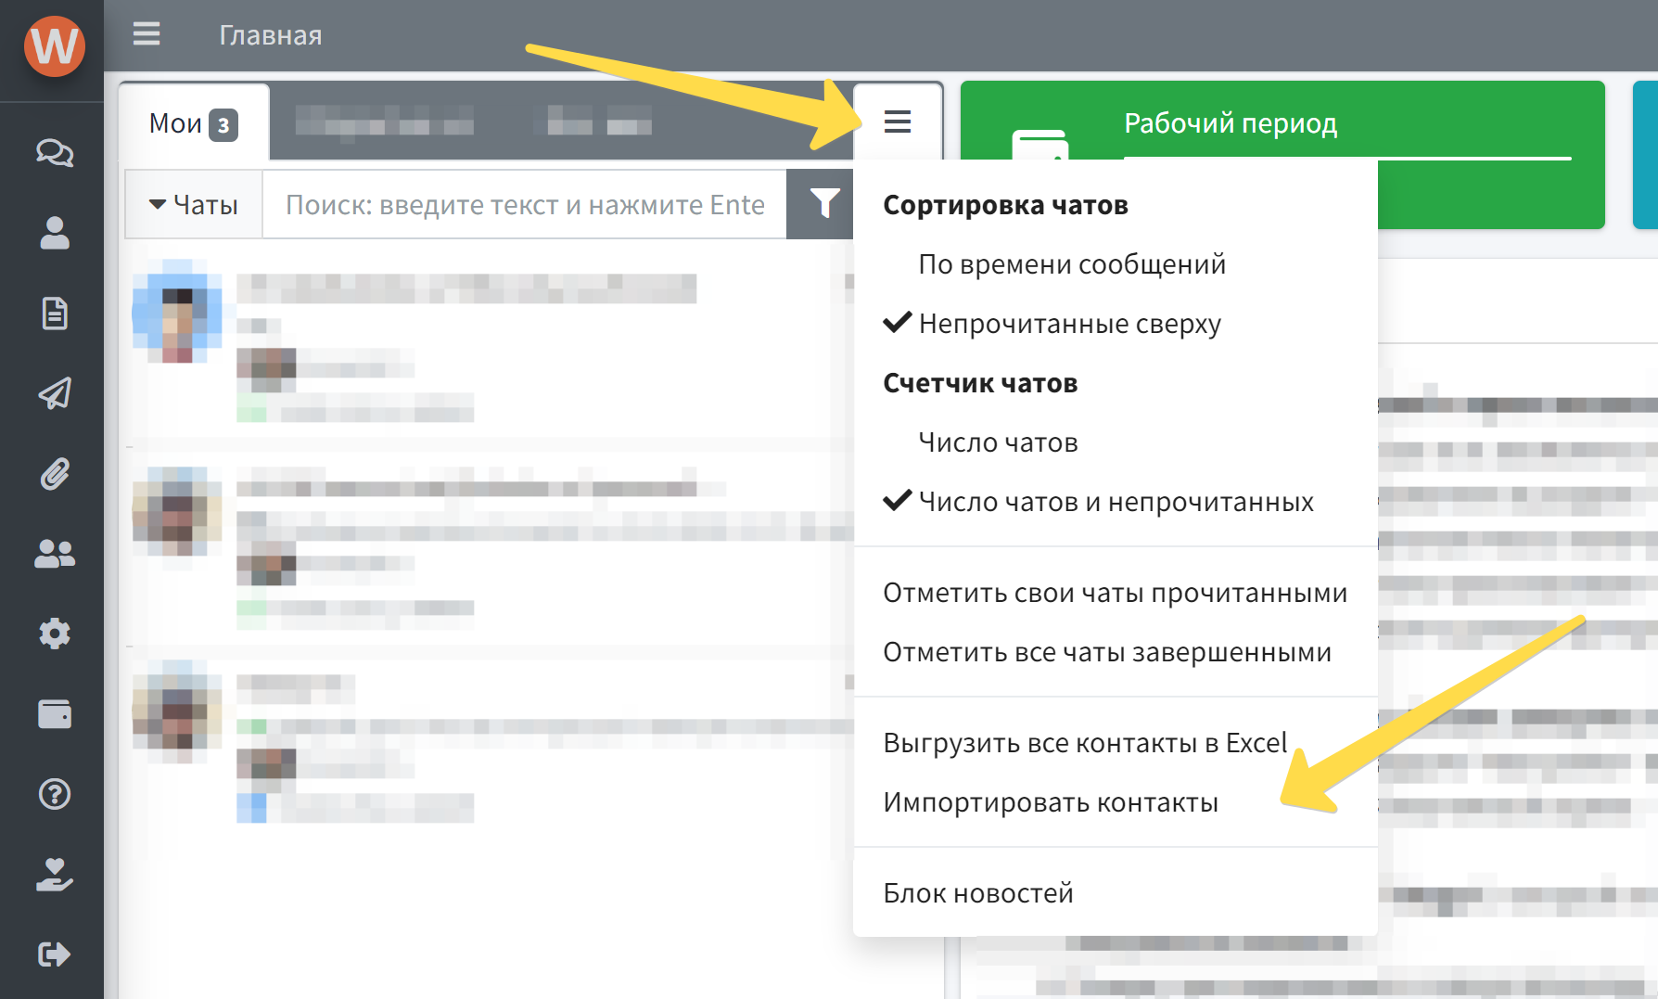The width and height of the screenshot is (1658, 999).
Task: Open the documents icon in sidebar
Action: (x=55, y=314)
